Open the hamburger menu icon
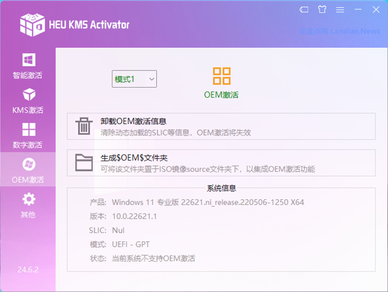The width and height of the screenshot is (388, 292). [340, 10]
